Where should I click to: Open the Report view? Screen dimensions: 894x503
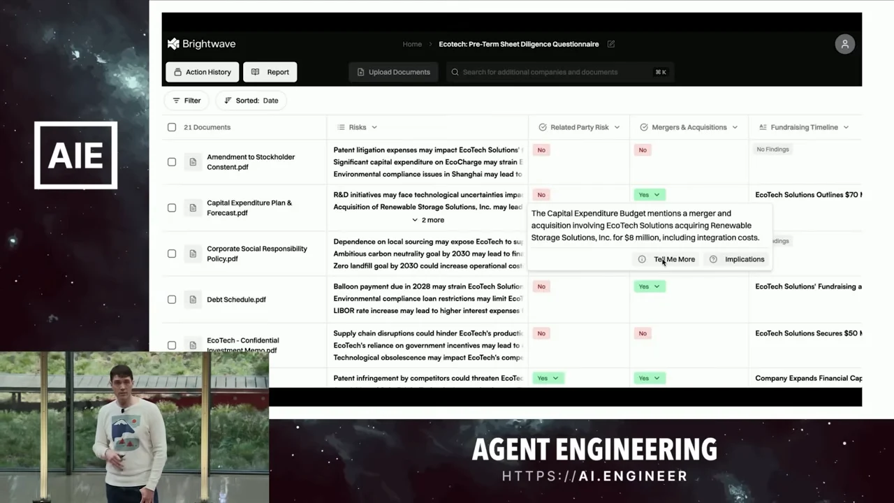[x=270, y=72]
